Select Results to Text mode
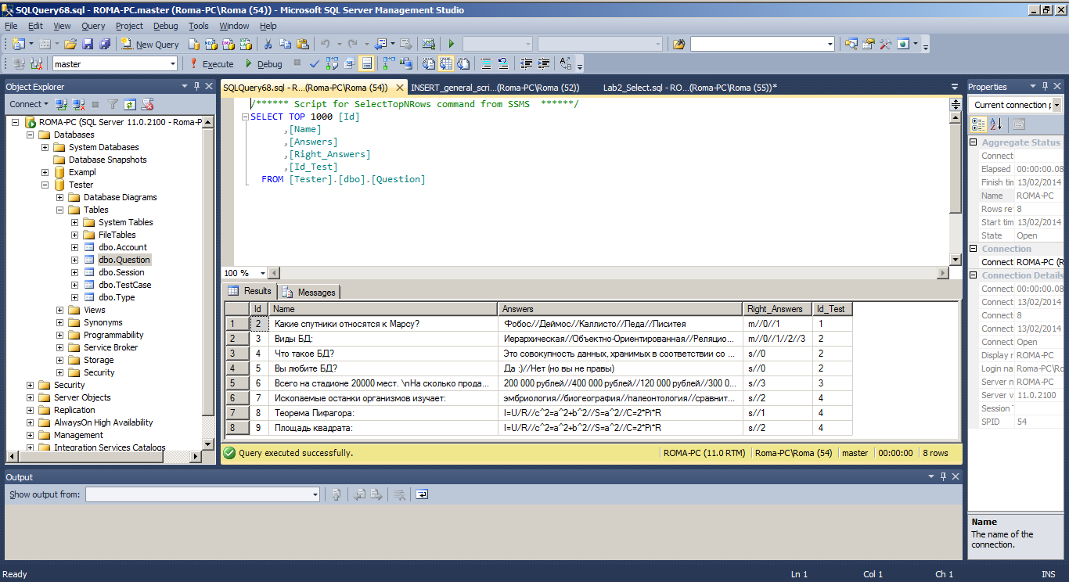Screen dimensions: 1069x582 (427, 64)
